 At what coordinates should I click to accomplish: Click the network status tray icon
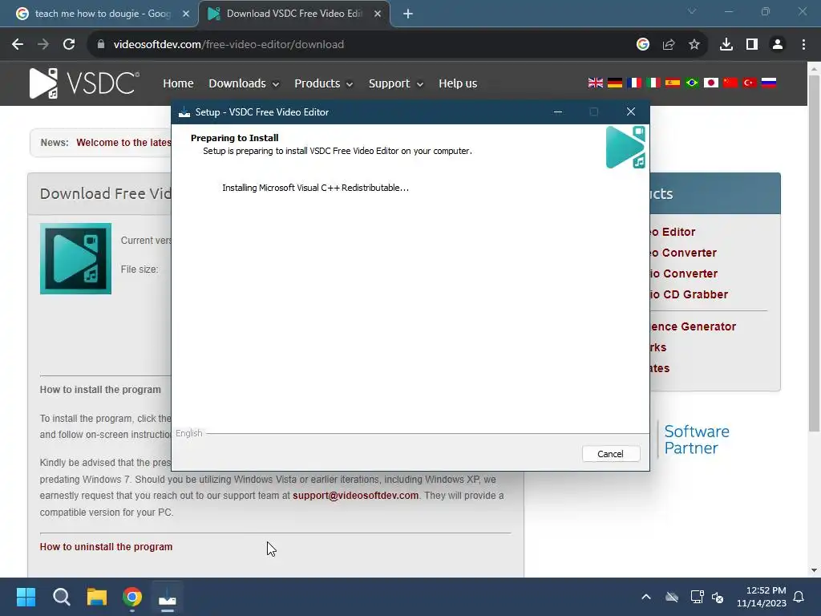697,597
